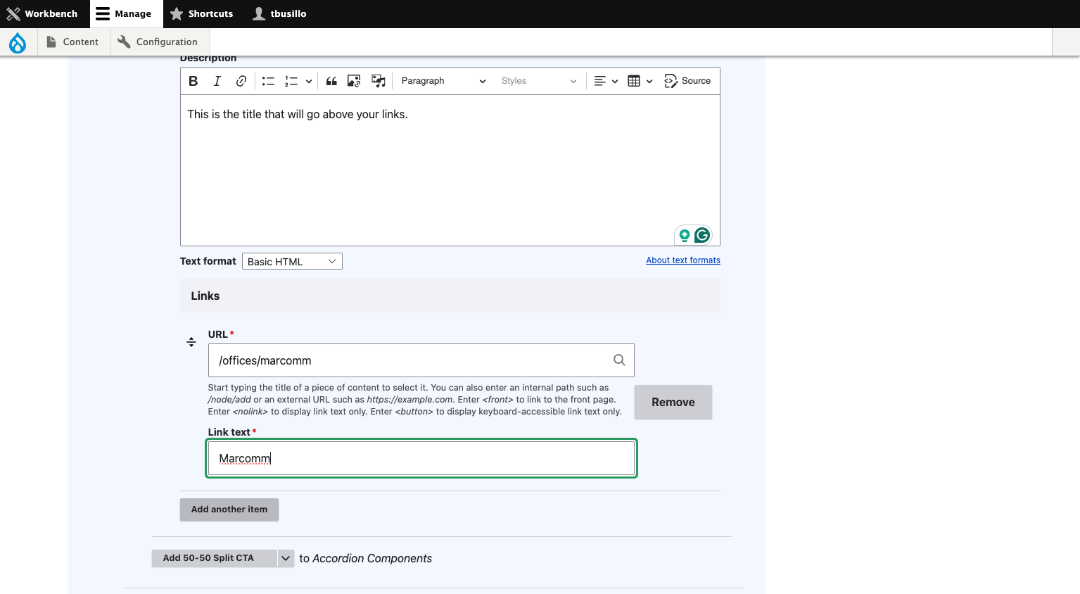Click the search icon in URL field
The image size is (1080, 594).
(619, 360)
